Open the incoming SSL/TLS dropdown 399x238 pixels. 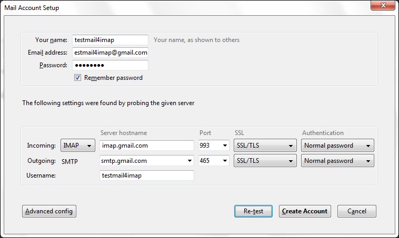click(265, 146)
